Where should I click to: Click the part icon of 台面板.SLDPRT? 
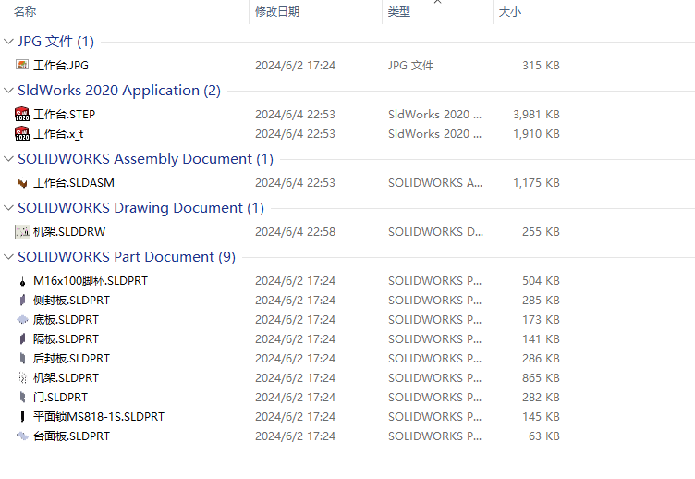22,436
